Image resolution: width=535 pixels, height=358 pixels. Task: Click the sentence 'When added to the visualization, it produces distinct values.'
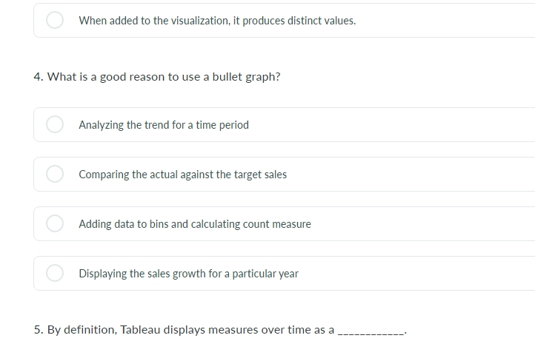(x=217, y=21)
